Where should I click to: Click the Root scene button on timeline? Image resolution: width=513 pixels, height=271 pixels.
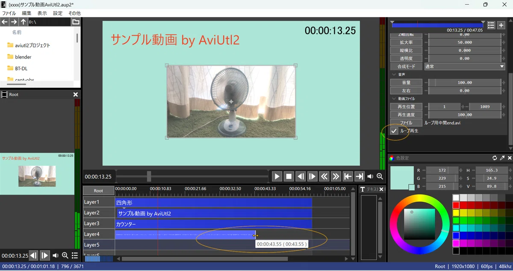(99, 191)
